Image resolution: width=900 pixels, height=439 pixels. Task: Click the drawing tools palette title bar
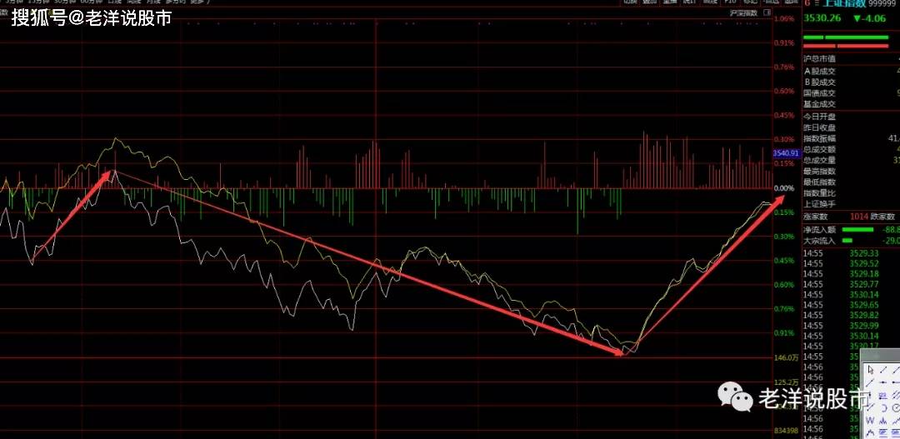(x=880, y=357)
